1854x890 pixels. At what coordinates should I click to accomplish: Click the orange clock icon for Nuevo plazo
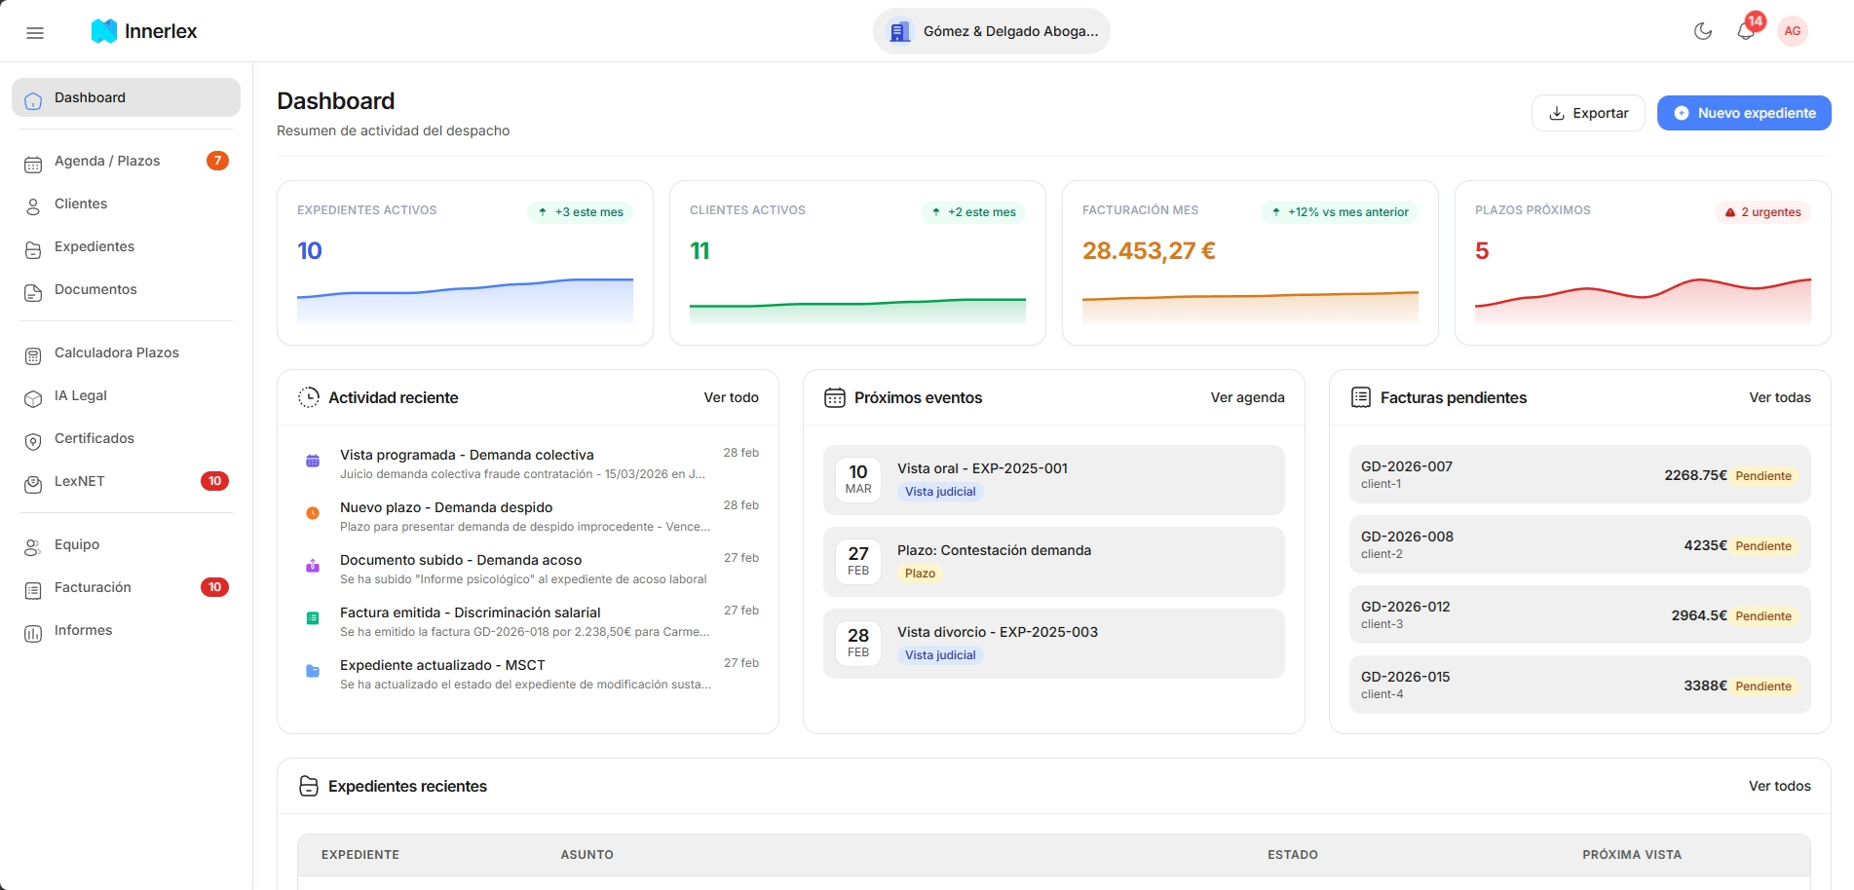[x=313, y=513]
